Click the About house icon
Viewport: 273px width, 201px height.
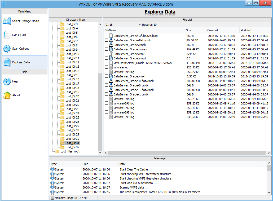pyautogui.click(x=7, y=95)
